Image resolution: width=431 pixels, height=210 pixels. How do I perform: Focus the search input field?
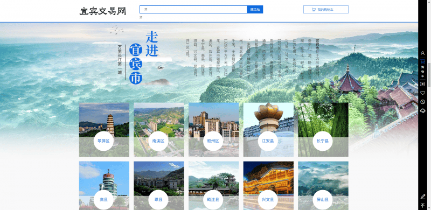click(x=193, y=9)
